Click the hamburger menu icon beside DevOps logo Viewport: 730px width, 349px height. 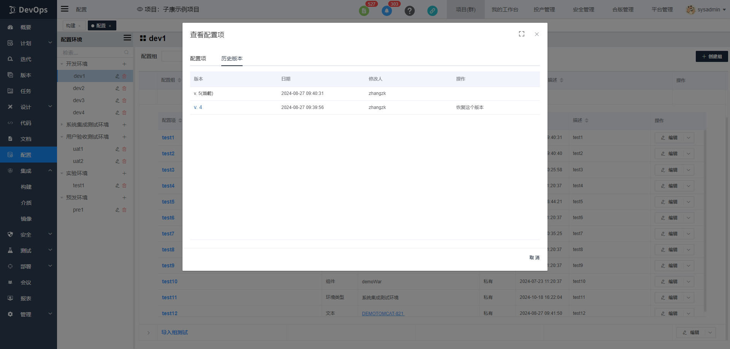pos(65,9)
